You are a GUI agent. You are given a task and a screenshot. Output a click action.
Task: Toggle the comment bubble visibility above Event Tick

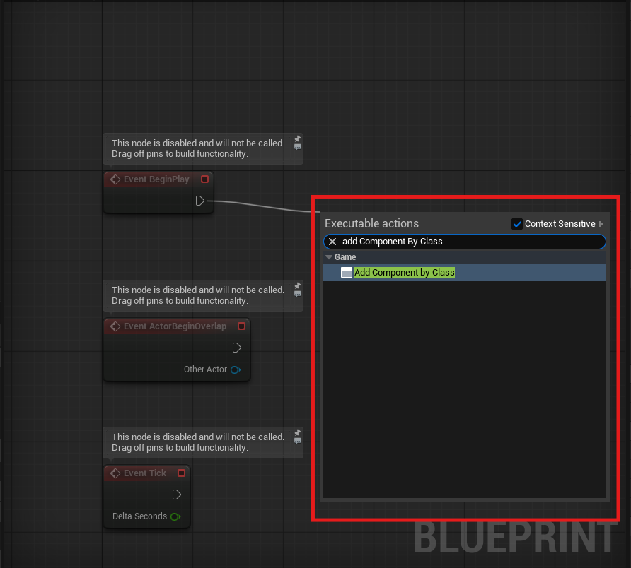click(297, 441)
